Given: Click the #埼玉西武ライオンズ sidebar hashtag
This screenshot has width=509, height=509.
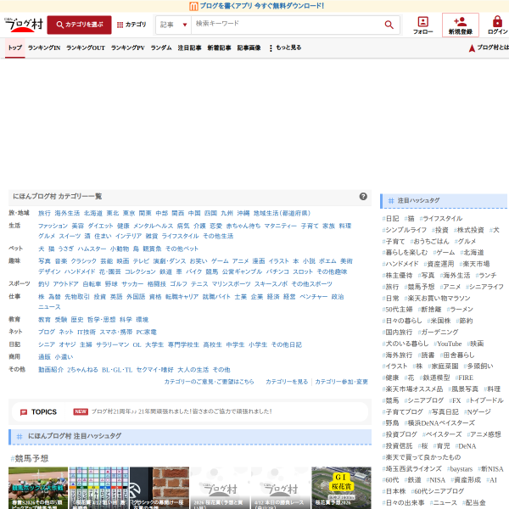Looking at the screenshot, I should click(x=412, y=469).
